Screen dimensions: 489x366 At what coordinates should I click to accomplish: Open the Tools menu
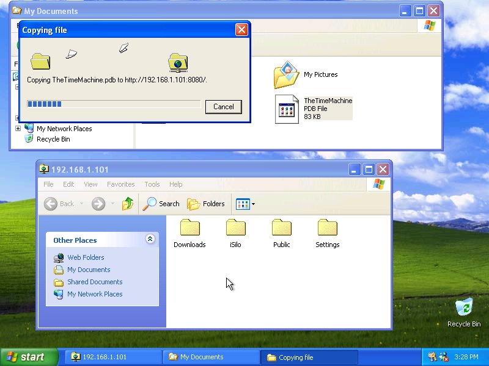[x=152, y=184]
